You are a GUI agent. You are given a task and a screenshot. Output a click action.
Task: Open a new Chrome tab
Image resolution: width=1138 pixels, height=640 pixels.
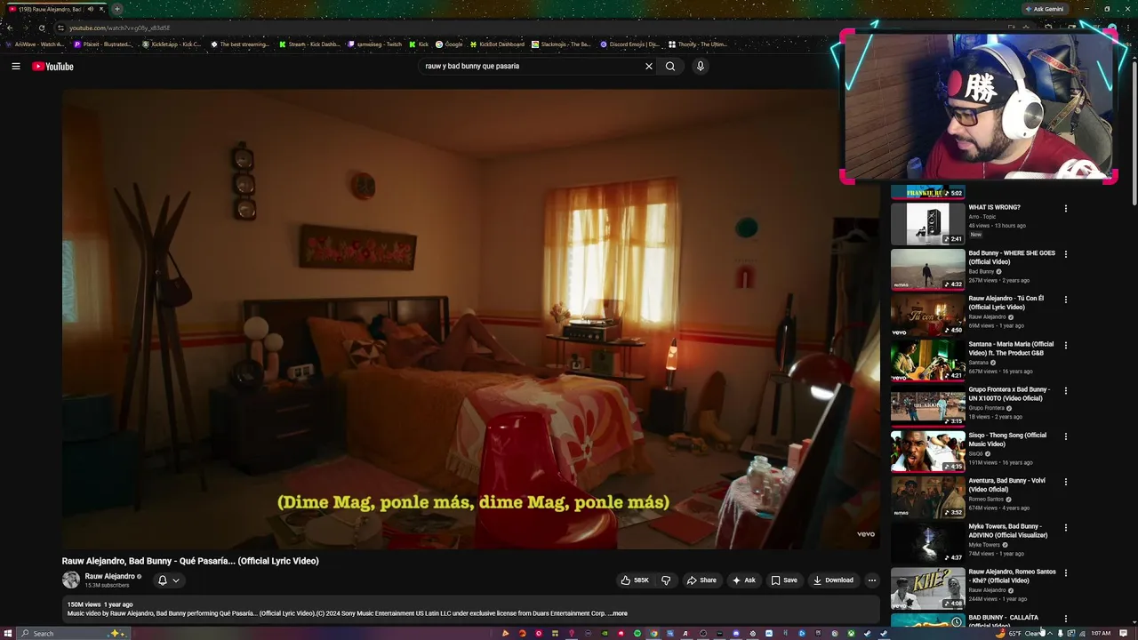(116, 9)
